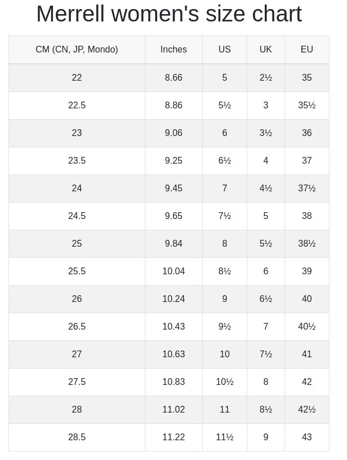
Task: Click the 10.24 inches cell
Action: click(173, 299)
